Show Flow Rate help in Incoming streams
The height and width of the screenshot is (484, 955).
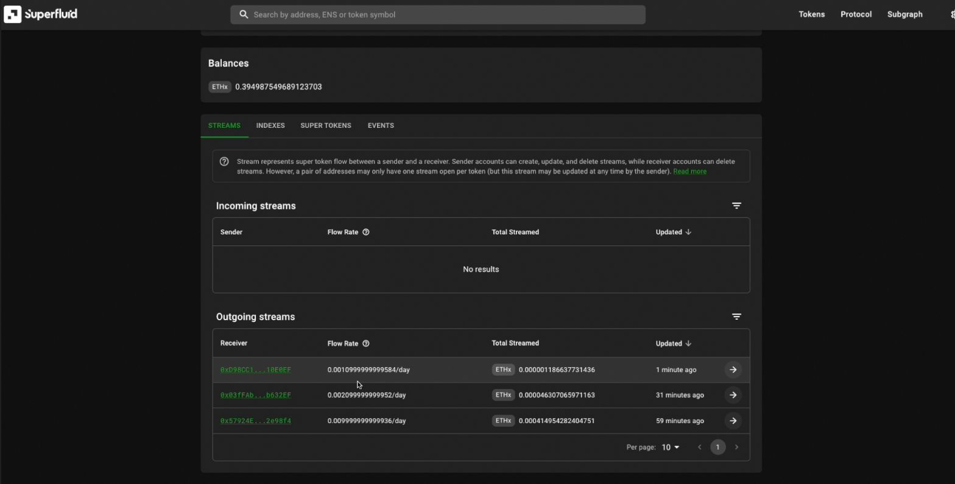tap(366, 232)
